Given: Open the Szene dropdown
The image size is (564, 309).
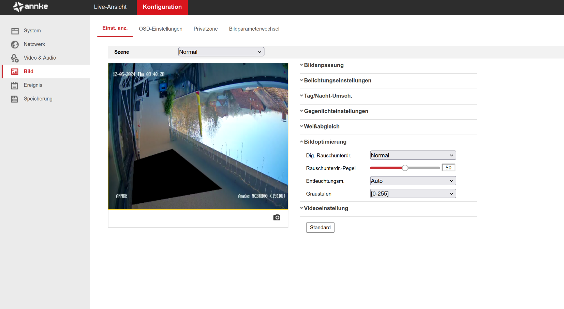Looking at the screenshot, I should point(221,52).
